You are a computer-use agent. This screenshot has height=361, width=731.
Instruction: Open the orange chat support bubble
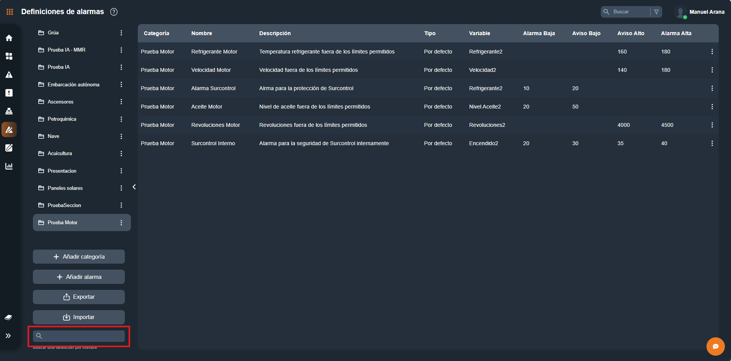[715, 346]
